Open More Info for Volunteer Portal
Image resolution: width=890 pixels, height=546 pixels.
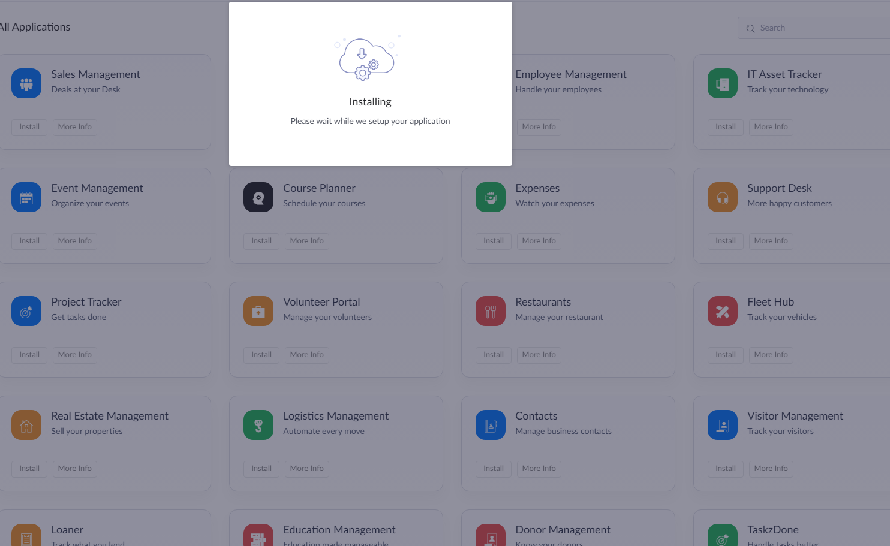point(307,355)
